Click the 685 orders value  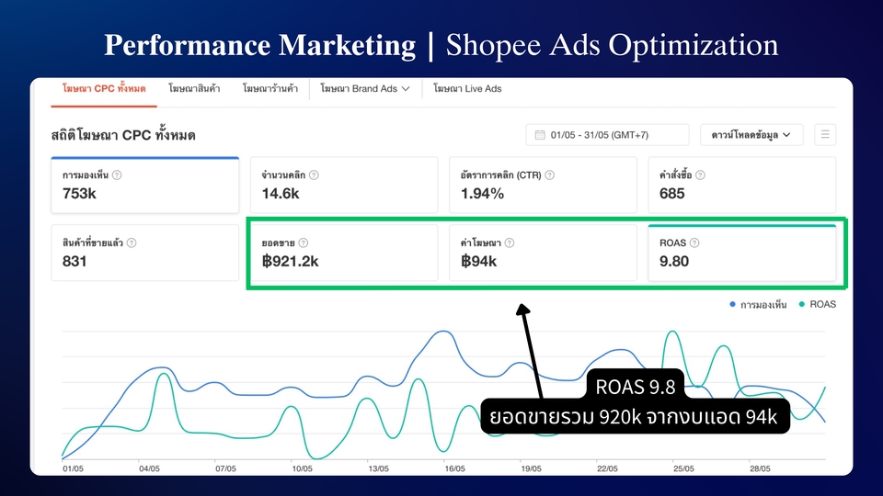(671, 194)
